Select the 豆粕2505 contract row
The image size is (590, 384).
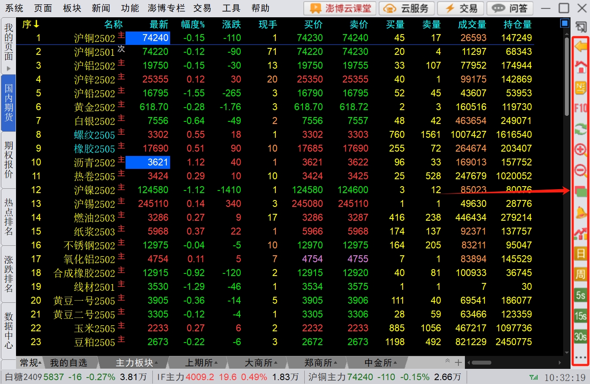click(x=275, y=342)
